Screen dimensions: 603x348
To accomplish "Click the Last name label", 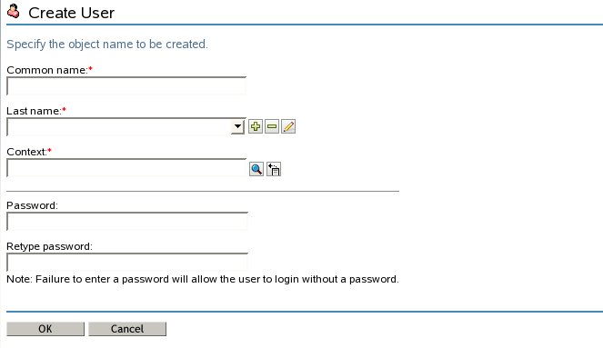I will [x=34, y=111].
